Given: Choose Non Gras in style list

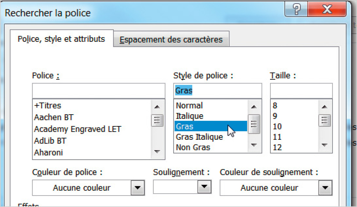Looking at the screenshot, I should tap(193, 147).
